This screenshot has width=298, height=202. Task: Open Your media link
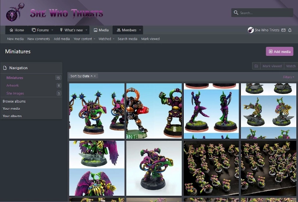point(11,108)
